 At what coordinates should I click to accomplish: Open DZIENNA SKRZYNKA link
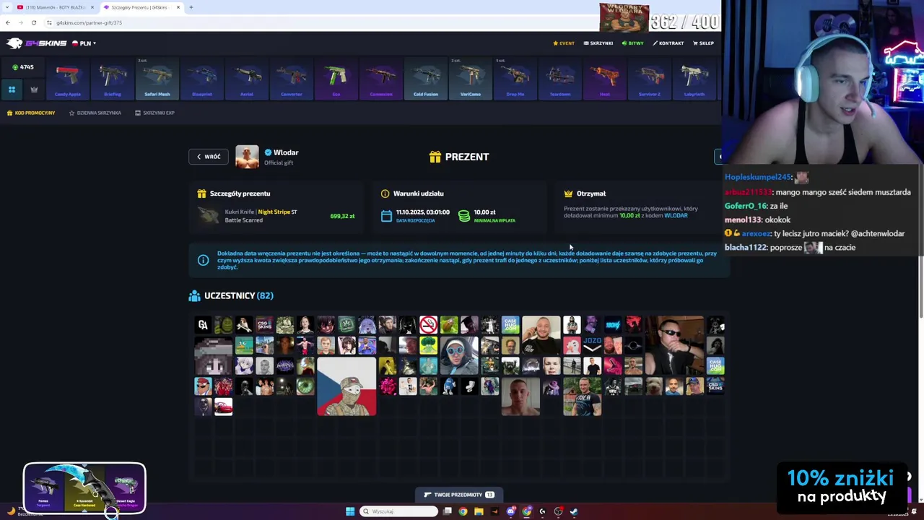click(x=95, y=113)
